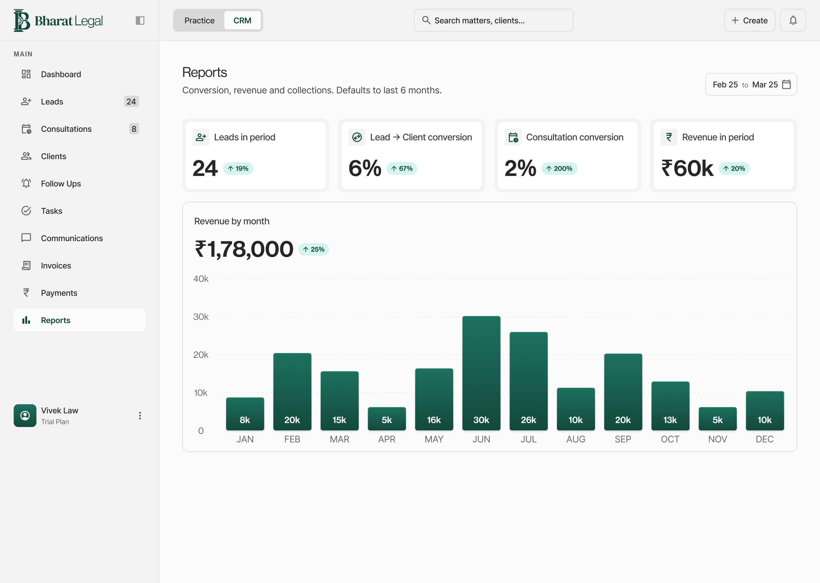
Task: Click the Consultations calendar icon
Action: coord(26,128)
